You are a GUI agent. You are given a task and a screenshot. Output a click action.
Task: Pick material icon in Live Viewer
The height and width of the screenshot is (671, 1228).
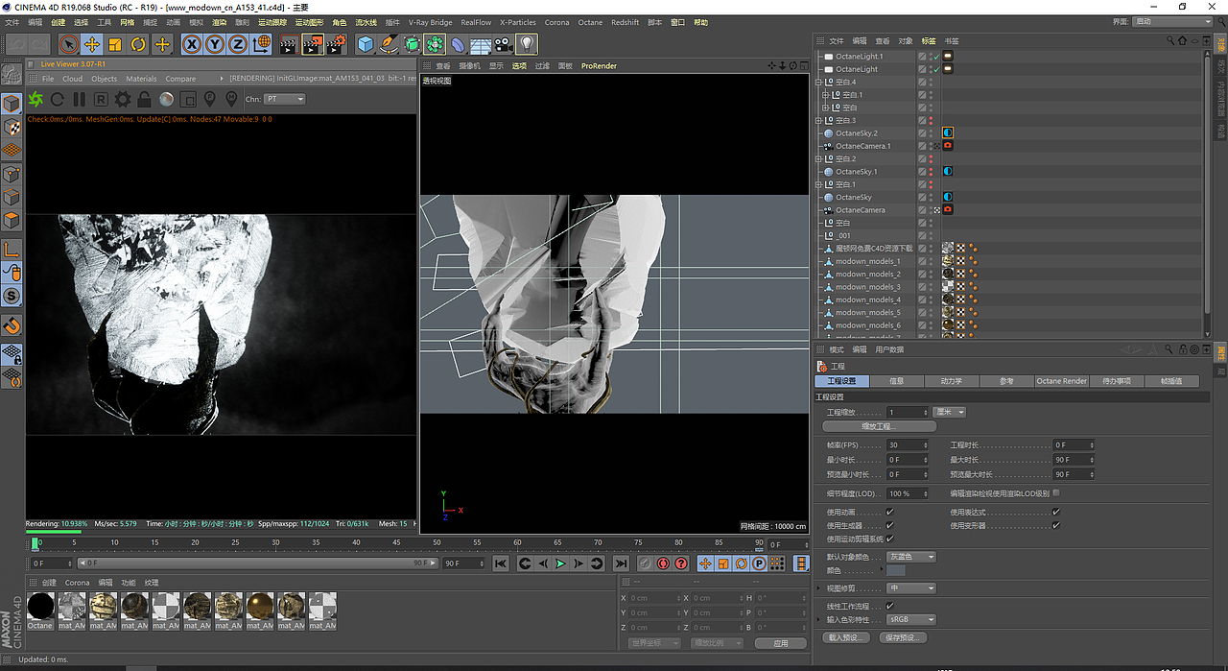pos(231,99)
